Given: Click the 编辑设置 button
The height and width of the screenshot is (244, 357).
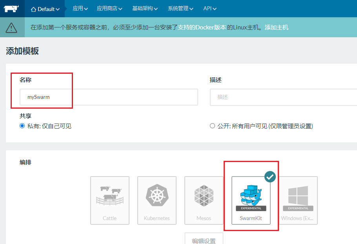Looking at the screenshot, I should 204,239.
